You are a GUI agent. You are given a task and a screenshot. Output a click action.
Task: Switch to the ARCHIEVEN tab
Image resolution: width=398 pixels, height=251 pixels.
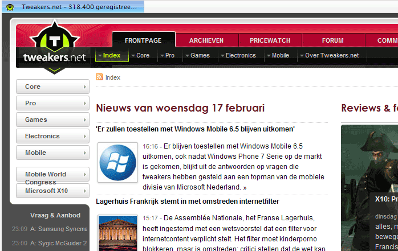pos(206,40)
